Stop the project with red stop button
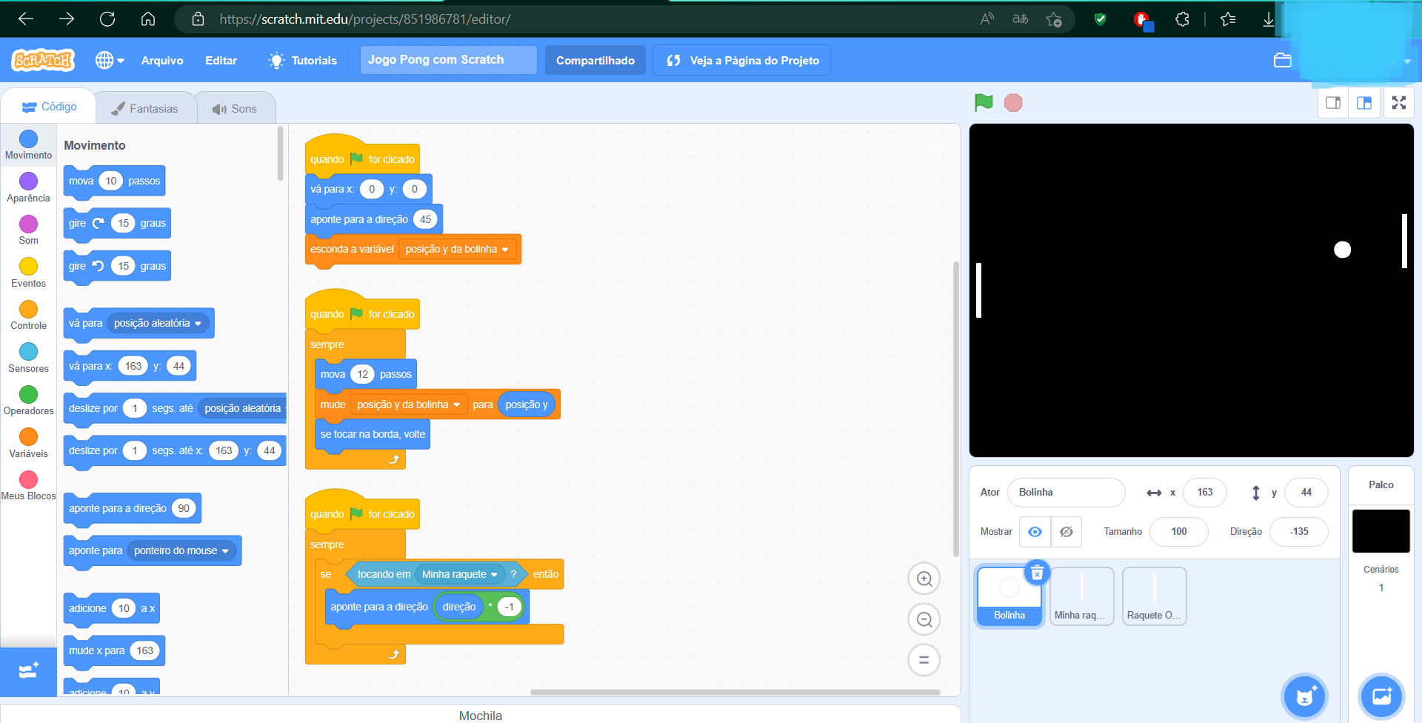Screen dimensions: 1422x723 pos(1013,103)
